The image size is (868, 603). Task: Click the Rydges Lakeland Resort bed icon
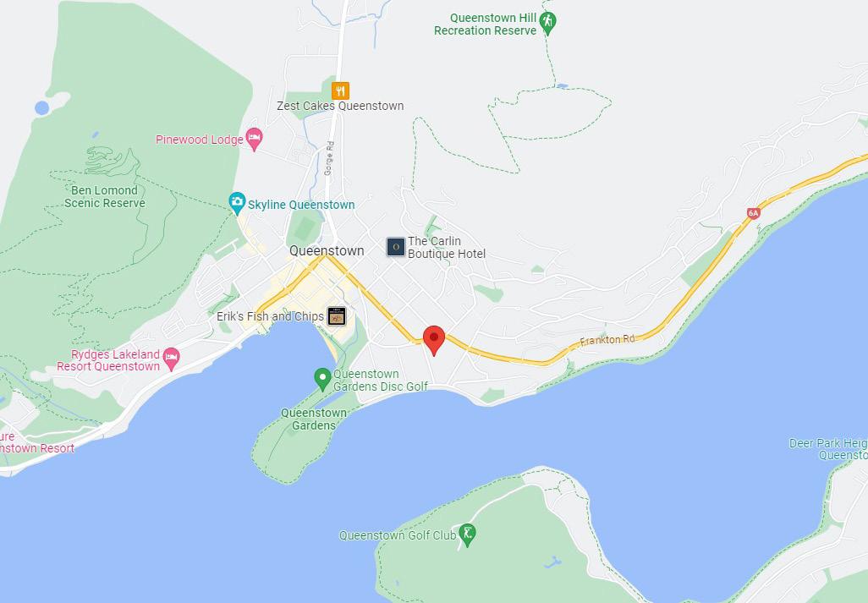point(172,359)
